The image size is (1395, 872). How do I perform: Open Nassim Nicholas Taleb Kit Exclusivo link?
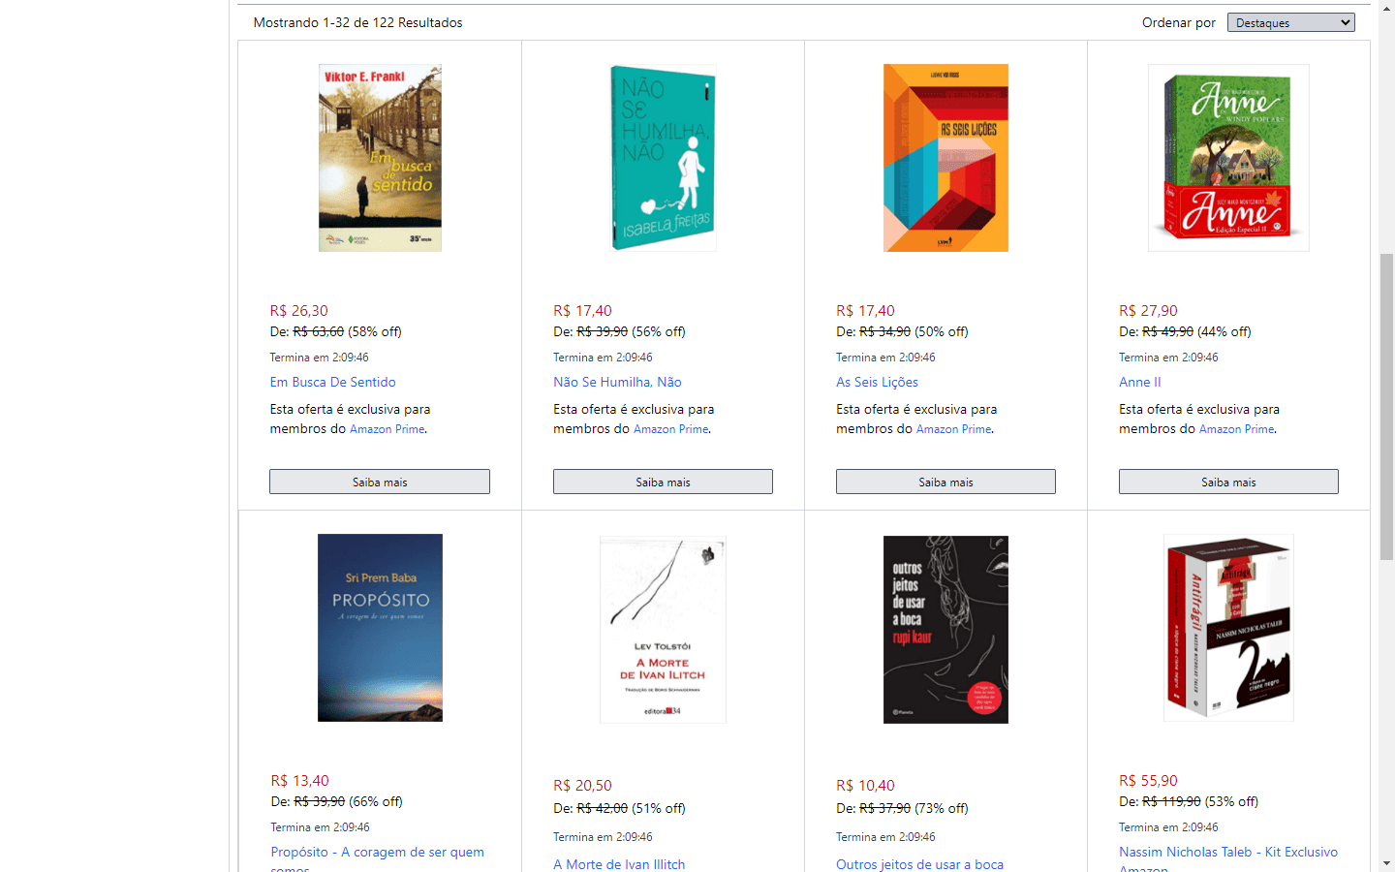[1228, 852]
